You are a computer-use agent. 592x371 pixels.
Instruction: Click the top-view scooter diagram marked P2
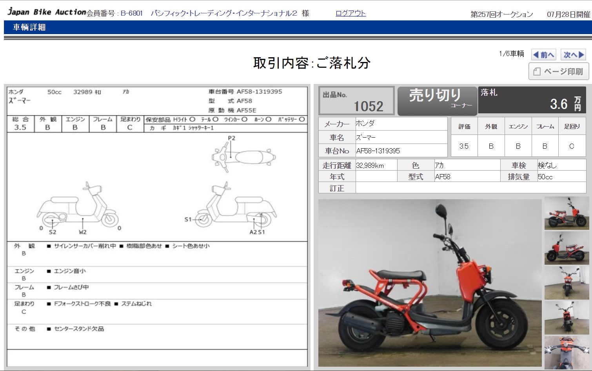pyautogui.click(x=243, y=157)
